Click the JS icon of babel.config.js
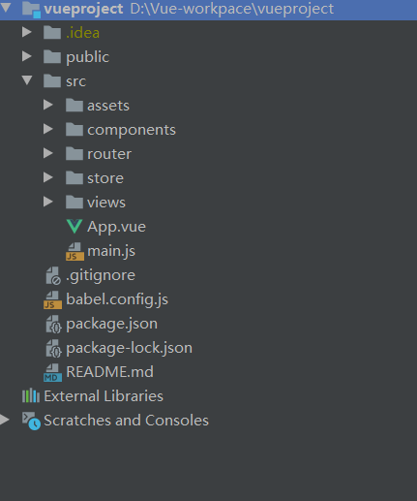Viewport: 417px width, 501px height. point(52,300)
